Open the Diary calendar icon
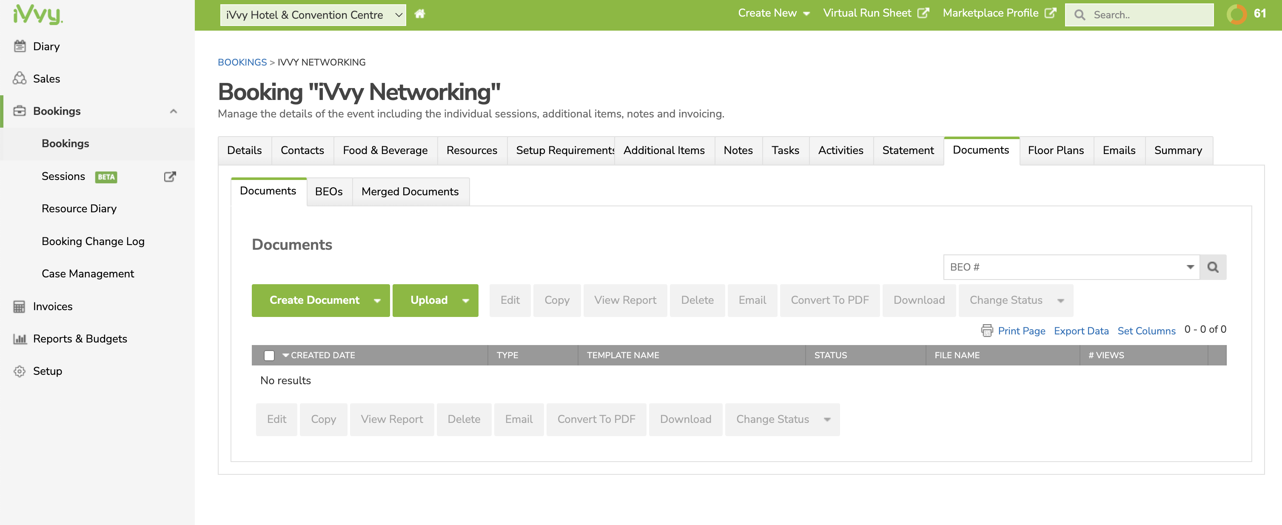Screen dimensions: 1282x525 [20, 46]
